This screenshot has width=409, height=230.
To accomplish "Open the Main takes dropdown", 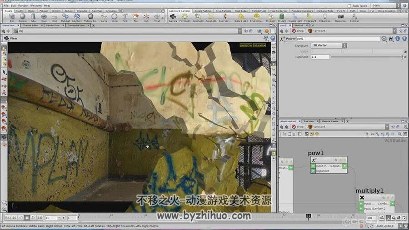I will 385,5.
